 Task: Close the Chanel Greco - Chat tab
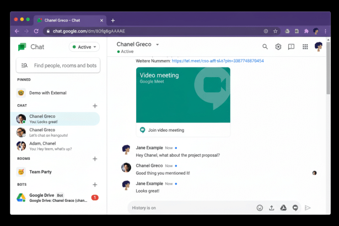[x=101, y=20]
